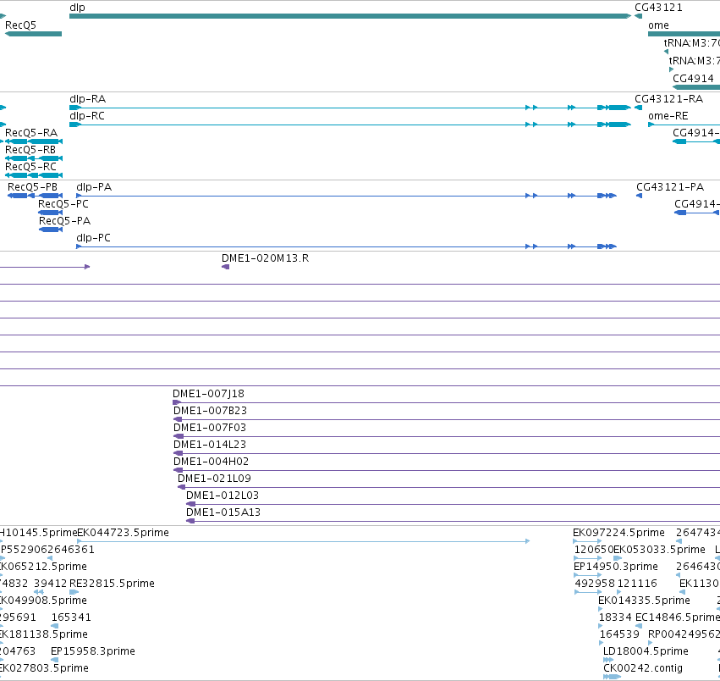Select EST EK014335.5prime
The image size is (720, 681).
tap(600, 609)
